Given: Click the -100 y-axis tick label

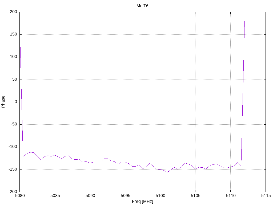Looking at the screenshot, I should click(x=13, y=147).
